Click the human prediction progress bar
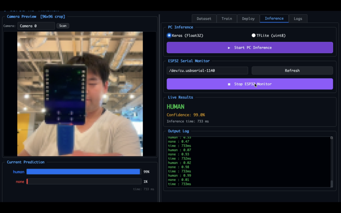The image size is (341, 213). (84, 172)
